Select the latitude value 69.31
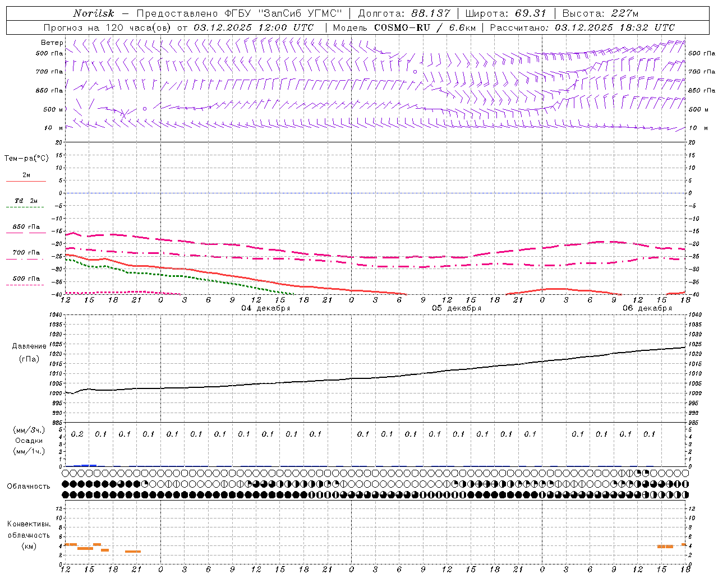The image size is (718, 574). click(x=531, y=13)
